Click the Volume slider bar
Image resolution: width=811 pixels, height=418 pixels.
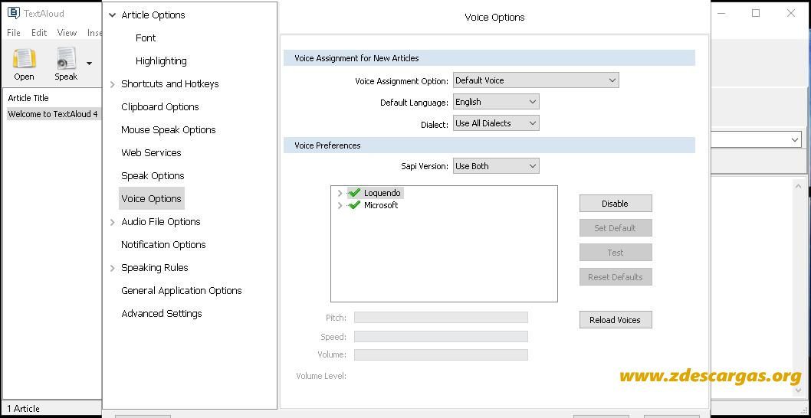(441, 355)
